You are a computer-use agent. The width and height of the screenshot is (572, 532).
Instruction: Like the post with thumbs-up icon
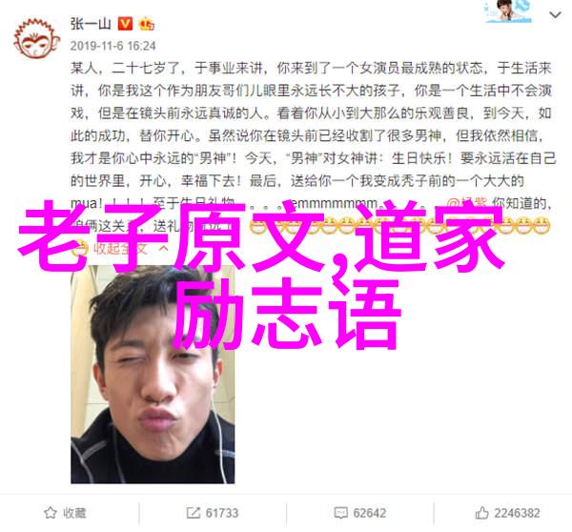coord(481,513)
